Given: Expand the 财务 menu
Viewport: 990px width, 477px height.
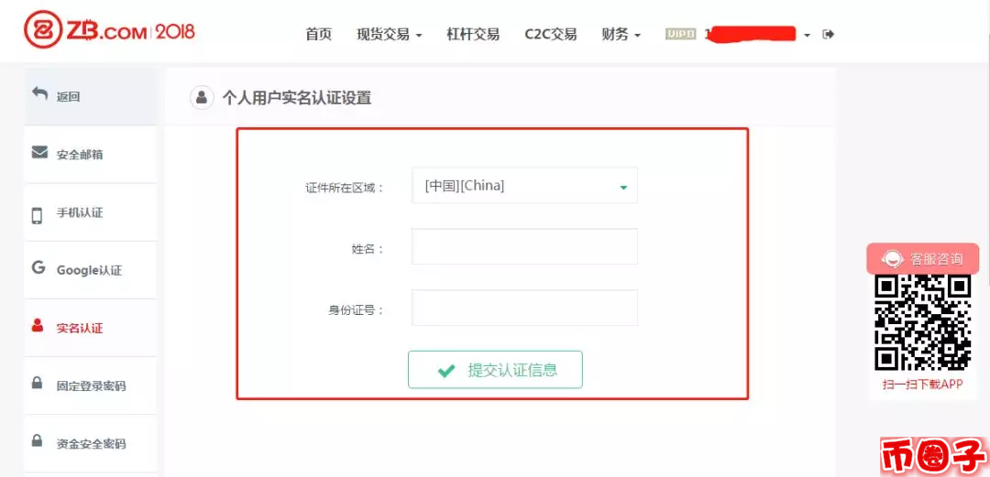Looking at the screenshot, I should pyautogui.click(x=621, y=35).
